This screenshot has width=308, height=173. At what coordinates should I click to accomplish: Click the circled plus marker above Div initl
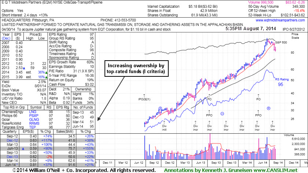coord(160,108)
